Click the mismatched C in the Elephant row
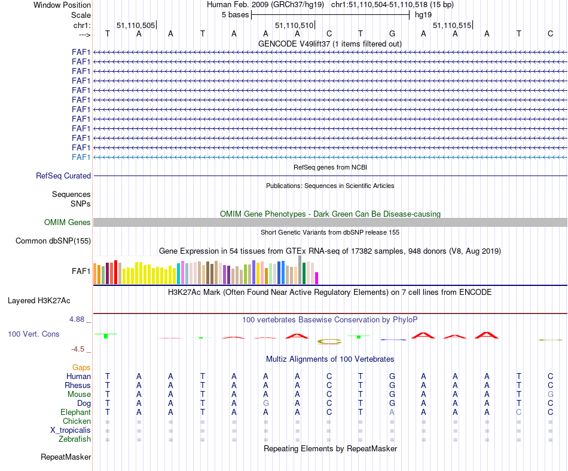Image resolution: width=568 pixels, height=471 pixels. [519, 412]
